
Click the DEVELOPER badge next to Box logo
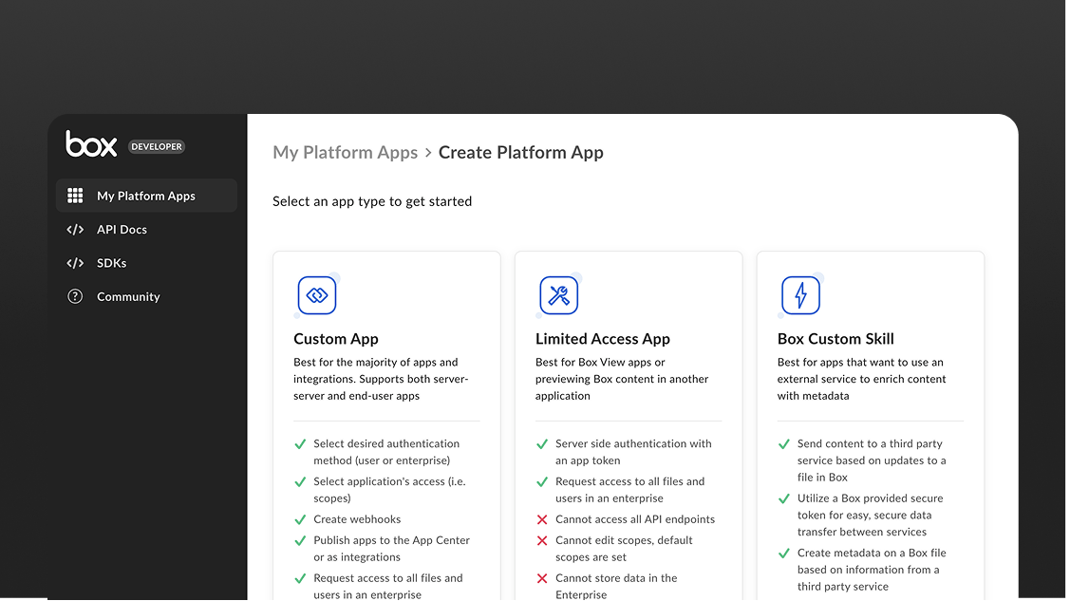coord(157,146)
